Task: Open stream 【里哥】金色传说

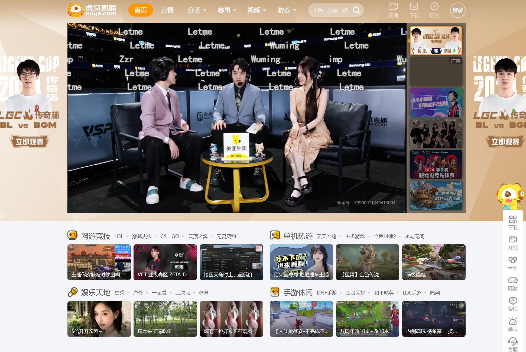Action: (368, 262)
